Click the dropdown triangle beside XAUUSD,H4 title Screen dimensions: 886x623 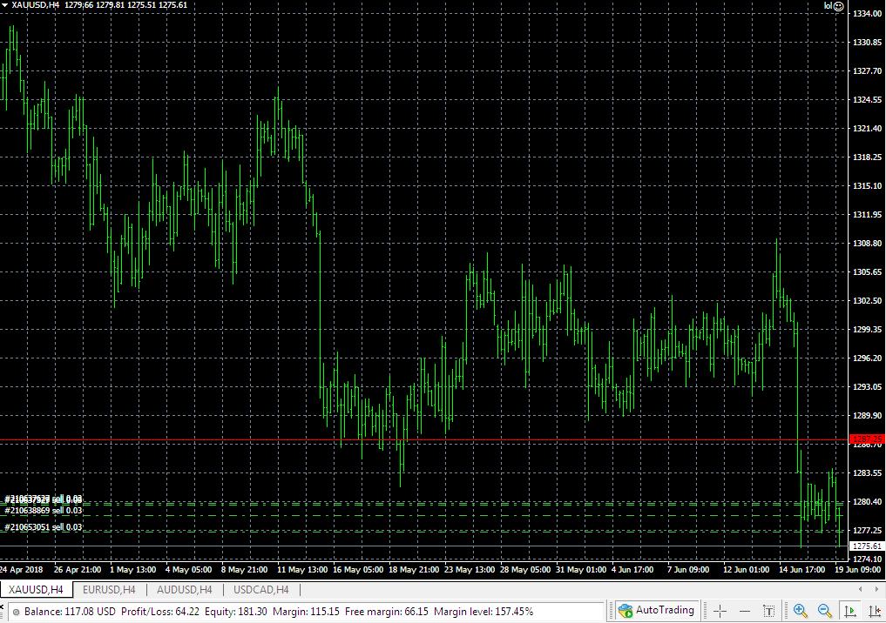tap(4, 5)
